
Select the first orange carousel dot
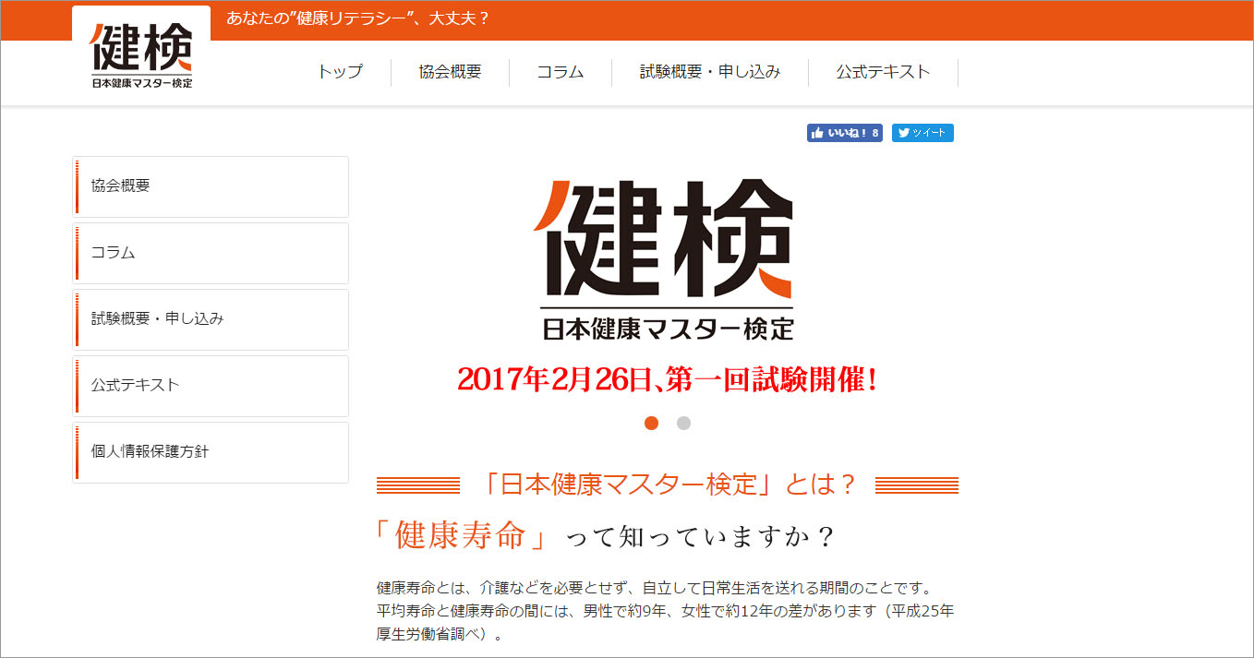[x=651, y=424]
